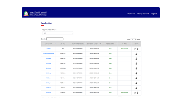This screenshot has height=111, width=182.
Task: Sort by the Job Title column
Action: (63, 44)
